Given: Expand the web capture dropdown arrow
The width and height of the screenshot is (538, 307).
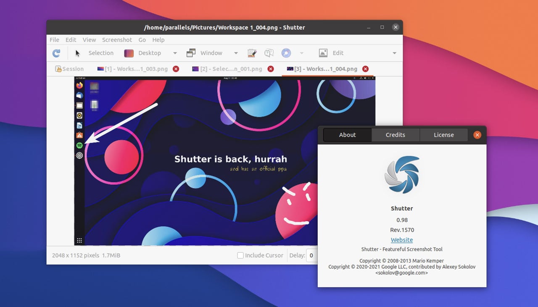Looking at the screenshot, I should click(x=301, y=53).
